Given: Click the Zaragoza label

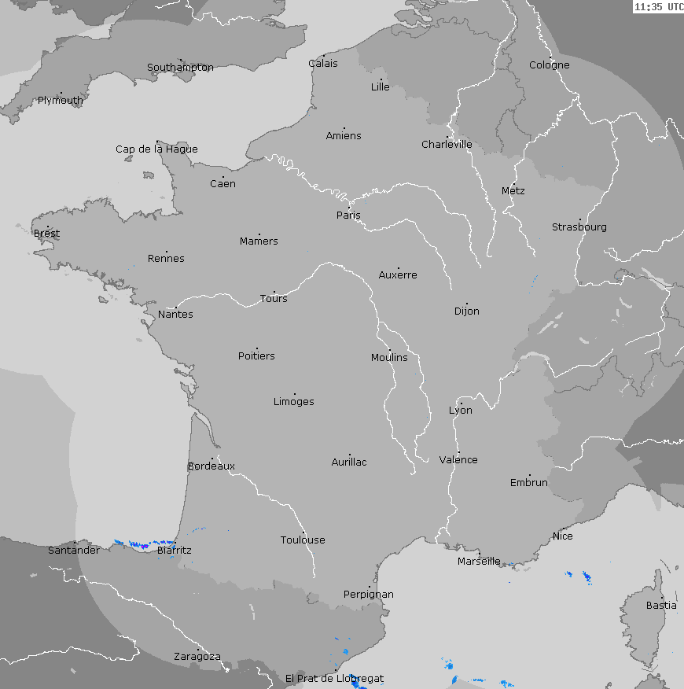Looking at the screenshot, I should coord(197,656).
